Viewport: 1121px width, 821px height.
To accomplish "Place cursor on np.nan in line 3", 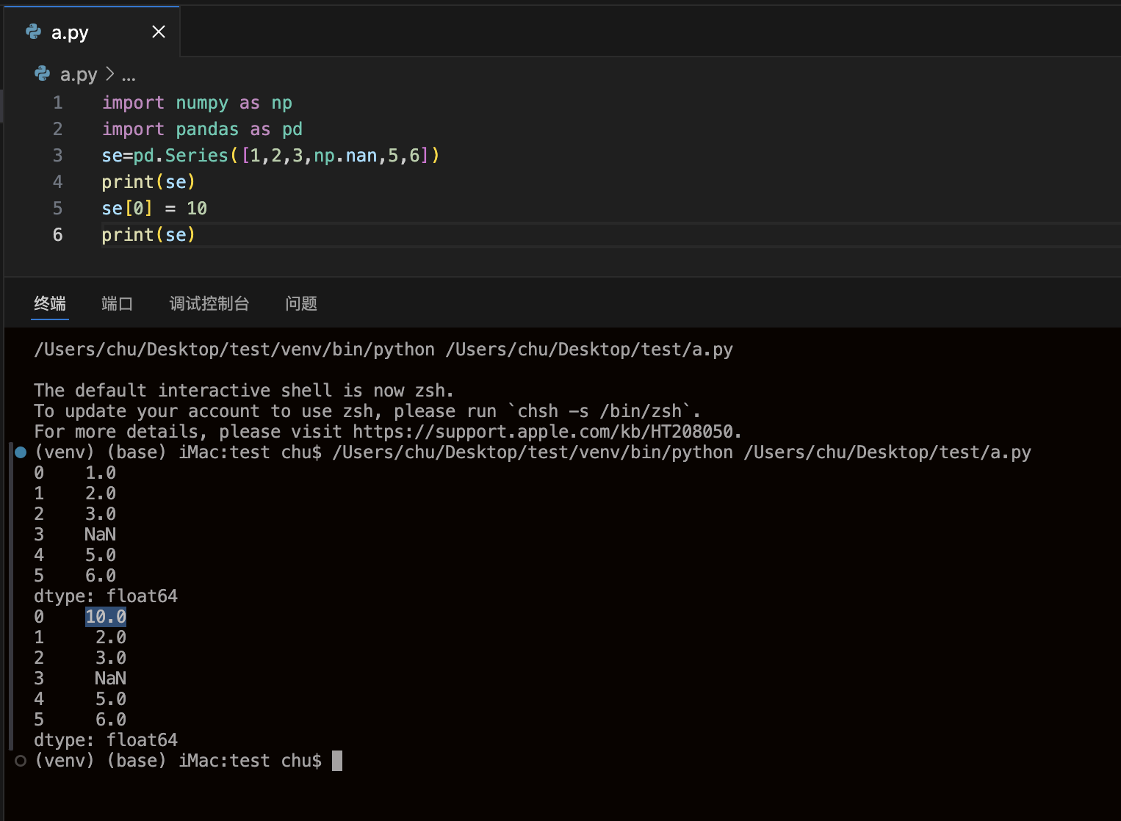I will coord(345,156).
